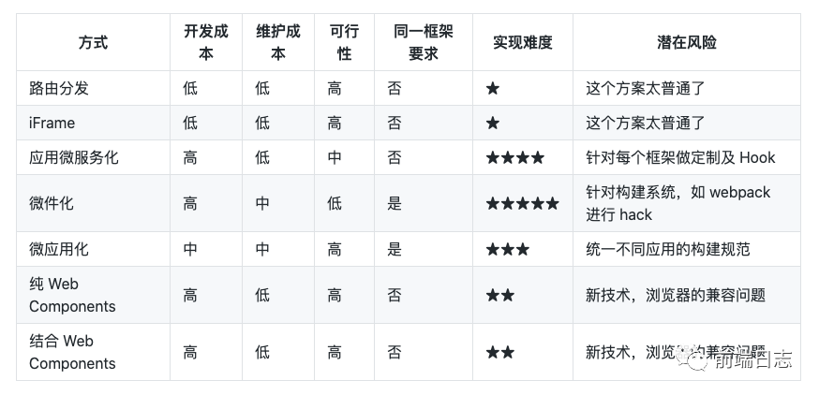819x395 pixels.
Task: Click the 实现难度 column header
Action: click(522, 42)
